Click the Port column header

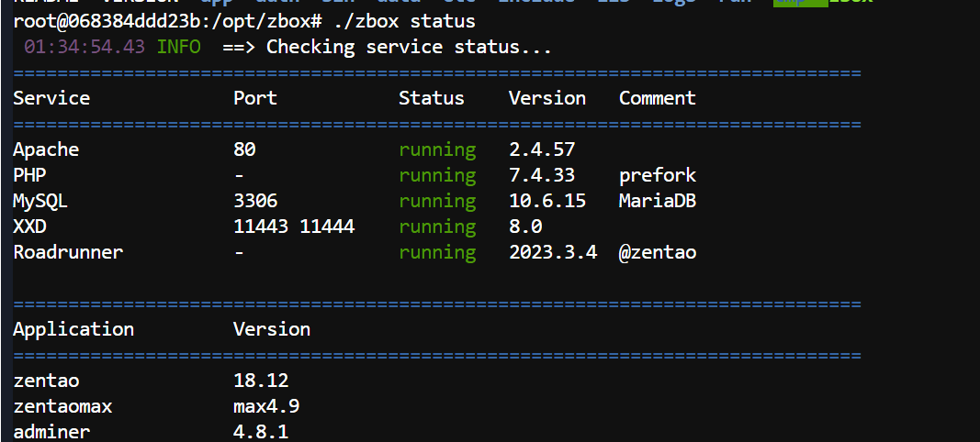255,98
